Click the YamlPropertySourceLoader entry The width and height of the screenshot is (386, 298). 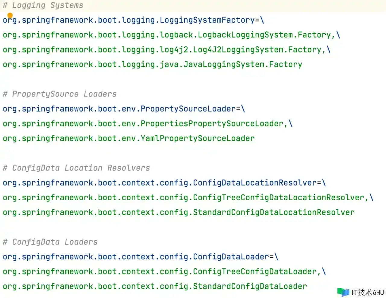coord(129,138)
